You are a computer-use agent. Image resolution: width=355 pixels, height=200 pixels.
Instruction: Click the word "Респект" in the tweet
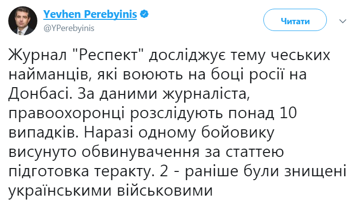[108, 56]
